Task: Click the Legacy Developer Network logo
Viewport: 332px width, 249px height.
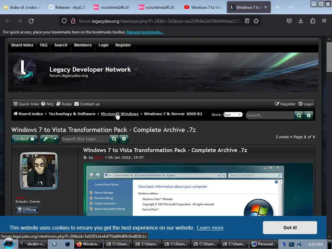Action: coord(25,69)
